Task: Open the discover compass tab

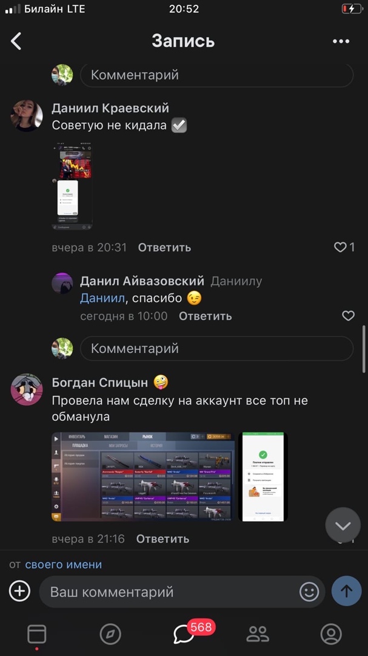Action: (x=110, y=634)
